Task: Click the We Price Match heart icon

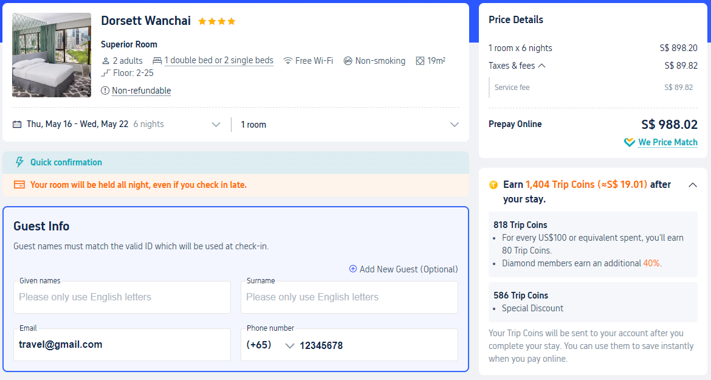Action: 630,142
